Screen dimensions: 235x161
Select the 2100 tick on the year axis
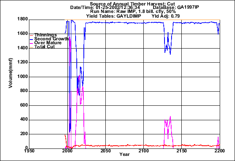143,150
